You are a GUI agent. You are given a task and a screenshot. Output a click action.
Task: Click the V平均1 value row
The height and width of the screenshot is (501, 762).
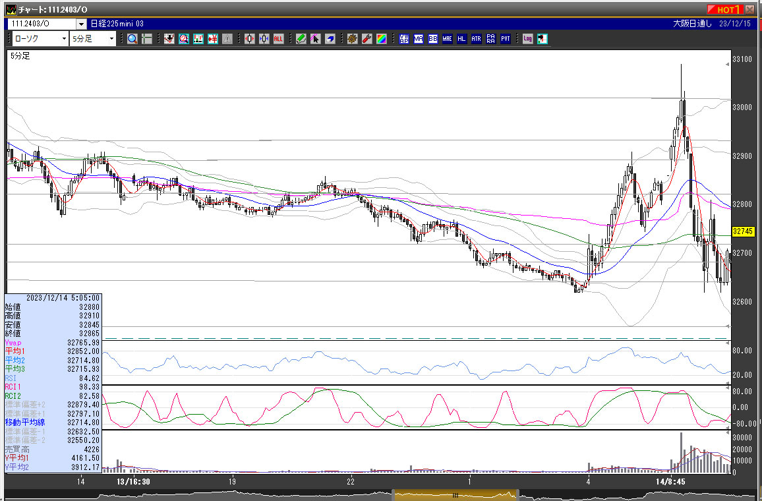53,457
